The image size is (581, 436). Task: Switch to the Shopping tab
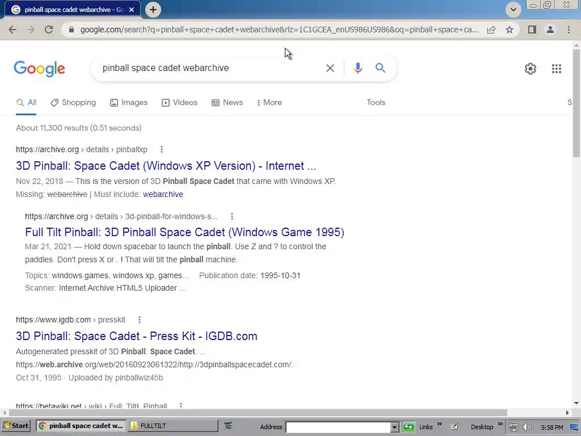click(x=73, y=103)
